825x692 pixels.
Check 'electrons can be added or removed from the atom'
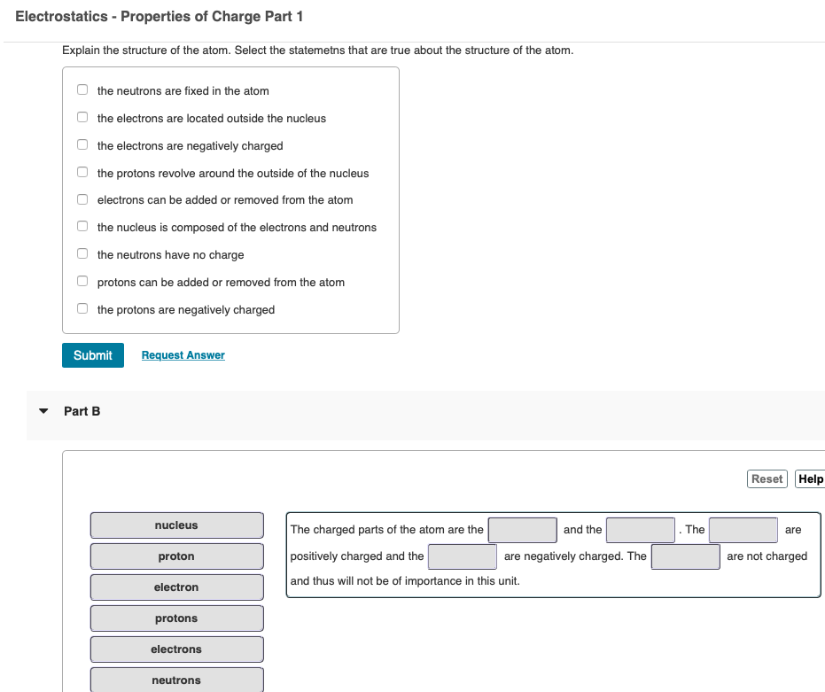click(x=82, y=198)
